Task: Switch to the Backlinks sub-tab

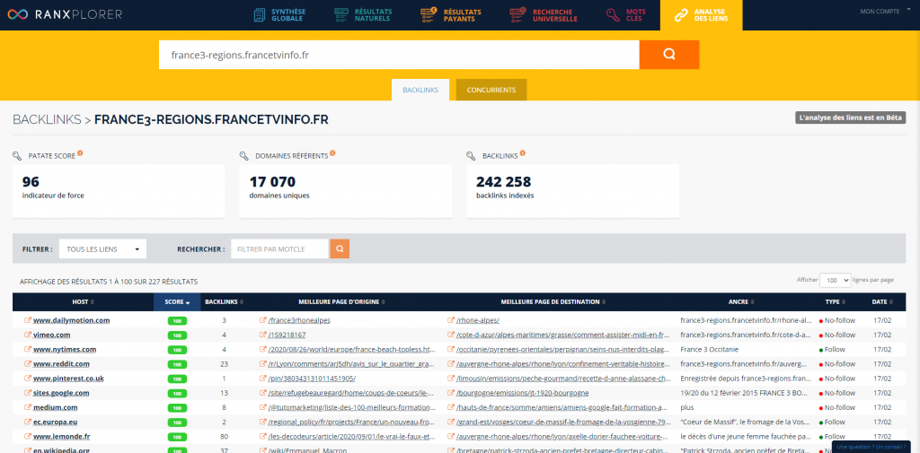Action: click(x=420, y=90)
